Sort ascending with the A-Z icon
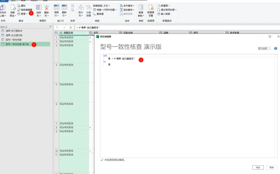 click(73, 6)
